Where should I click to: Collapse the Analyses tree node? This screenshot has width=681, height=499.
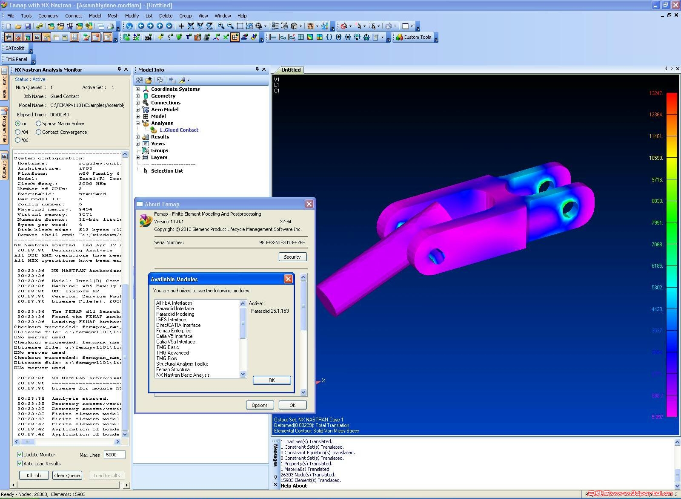pos(137,124)
